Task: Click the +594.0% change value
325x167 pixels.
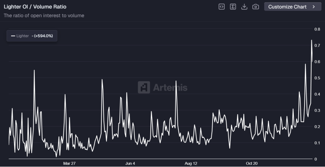Action: tap(43, 36)
